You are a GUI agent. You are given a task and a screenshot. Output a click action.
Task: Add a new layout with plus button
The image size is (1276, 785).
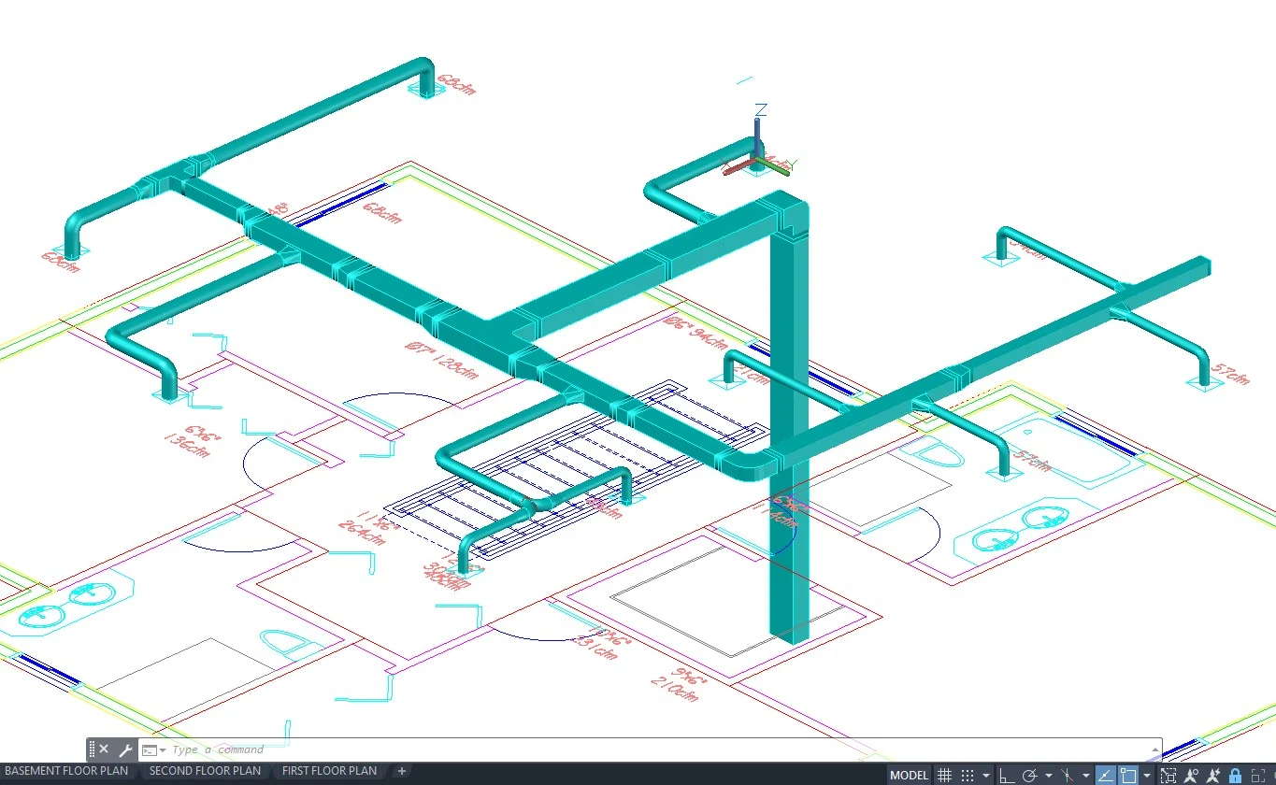(x=402, y=772)
